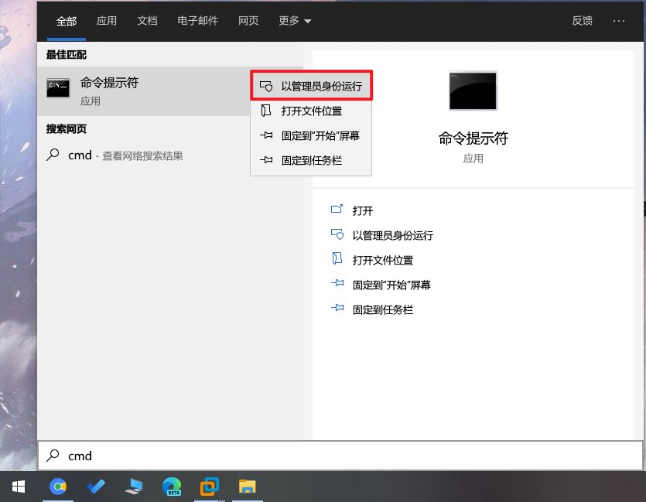646x502 pixels.
Task: Open Microsoft Edge Beta from taskbar
Action: tap(172, 487)
